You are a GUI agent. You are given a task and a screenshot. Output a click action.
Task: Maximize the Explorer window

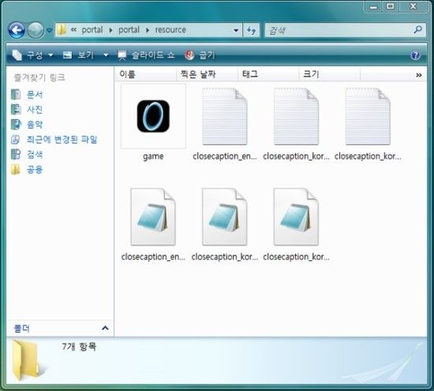click(391, 6)
